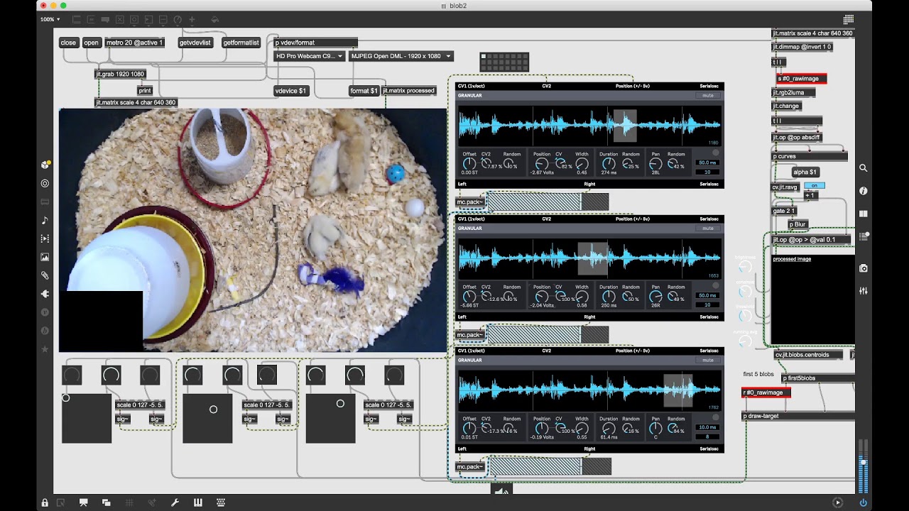Viewport: 909px width, 511px height.
Task: Lock the patcher with the padlock icon
Action: (45, 502)
